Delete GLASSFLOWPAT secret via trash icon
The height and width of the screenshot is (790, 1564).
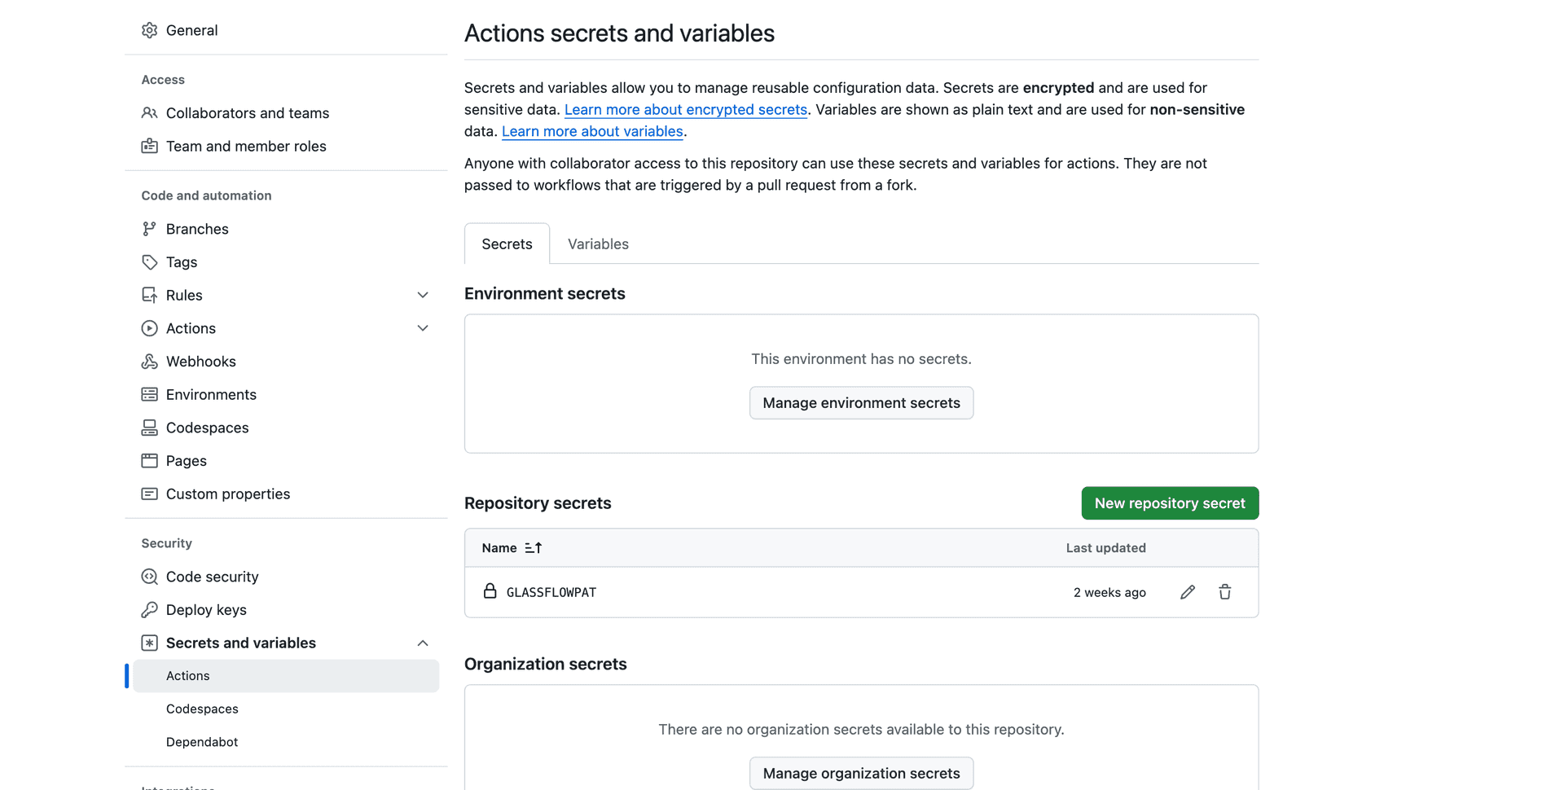point(1224,592)
